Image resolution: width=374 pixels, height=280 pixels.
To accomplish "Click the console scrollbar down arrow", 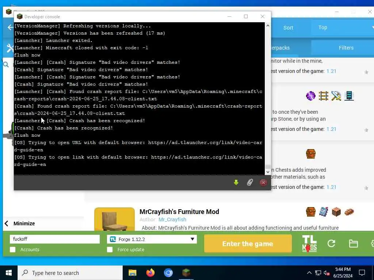I will pyautogui.click(x=268, y=172).
